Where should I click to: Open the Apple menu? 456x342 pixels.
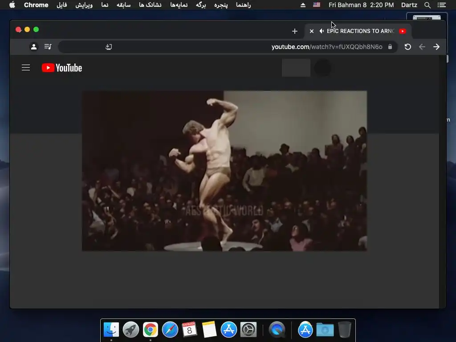(x=12, y=5)
